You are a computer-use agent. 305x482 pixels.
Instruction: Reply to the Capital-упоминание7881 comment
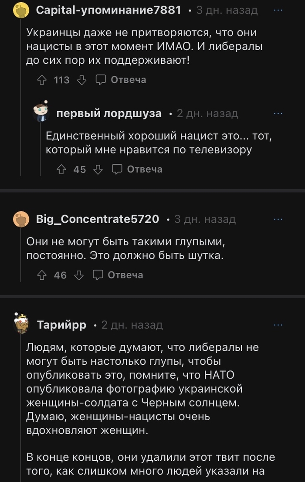tap(121, 80)
